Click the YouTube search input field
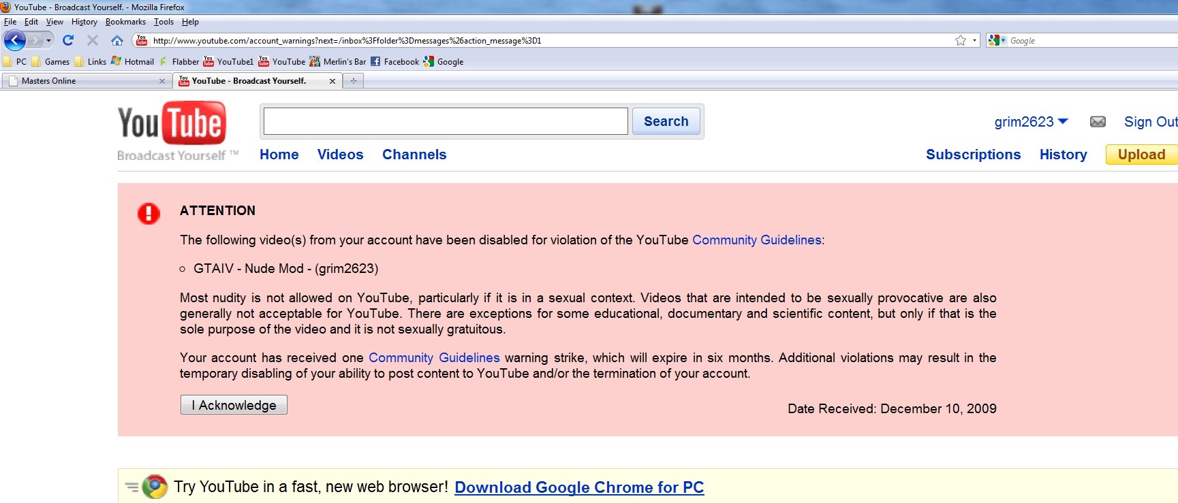Image resolution: width=1178 pixels, height=503 pixels. pyautogui.click(x=446, y=121)
